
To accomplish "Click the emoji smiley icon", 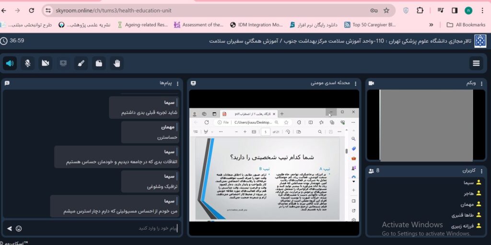I will pyautogui.click(x=19, y=228).
